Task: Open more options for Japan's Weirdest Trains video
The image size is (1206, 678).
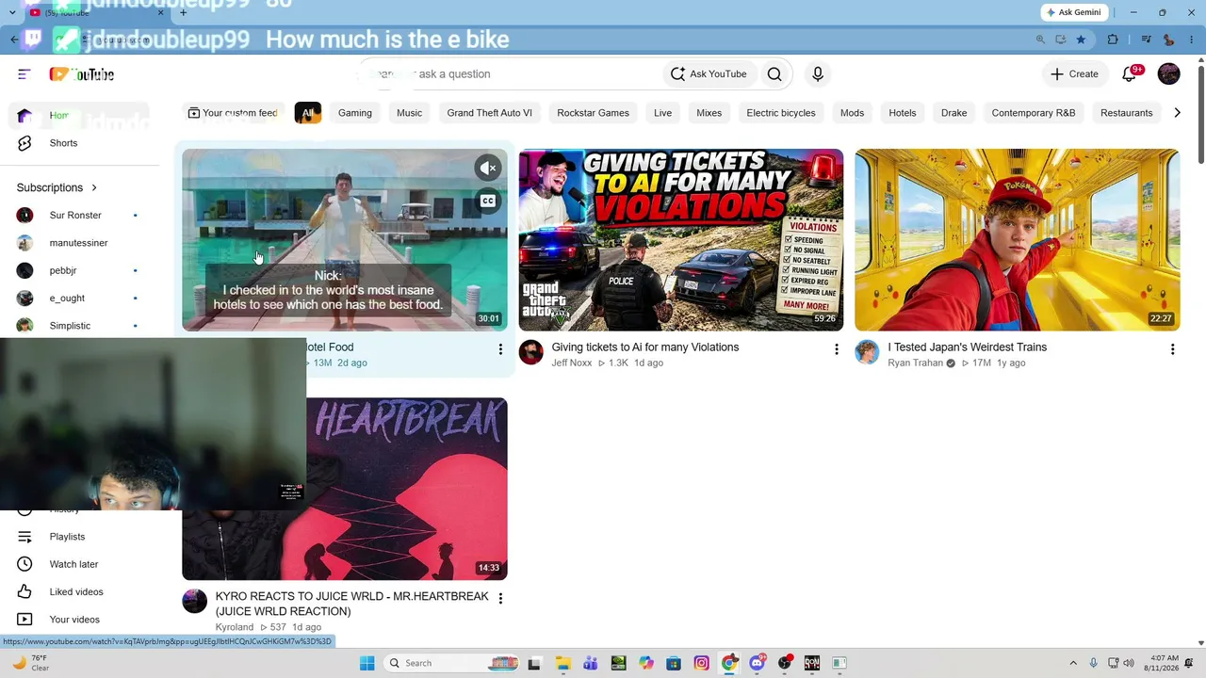Action: pos(1172,349)
